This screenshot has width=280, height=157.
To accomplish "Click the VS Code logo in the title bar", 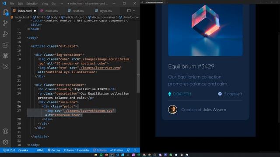I will [x=4, y=3].
